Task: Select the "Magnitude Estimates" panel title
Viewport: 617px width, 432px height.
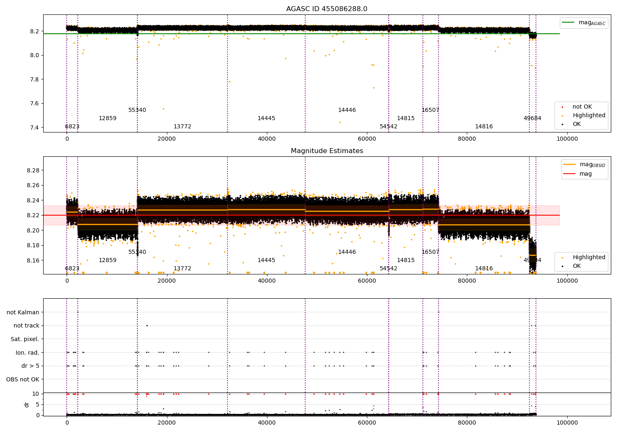Action: [x=327, y=151]
